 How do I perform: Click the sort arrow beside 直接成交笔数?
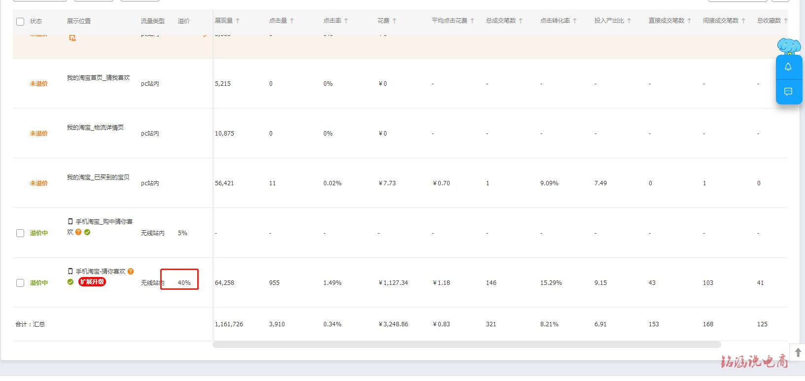[x=689, y=21]
